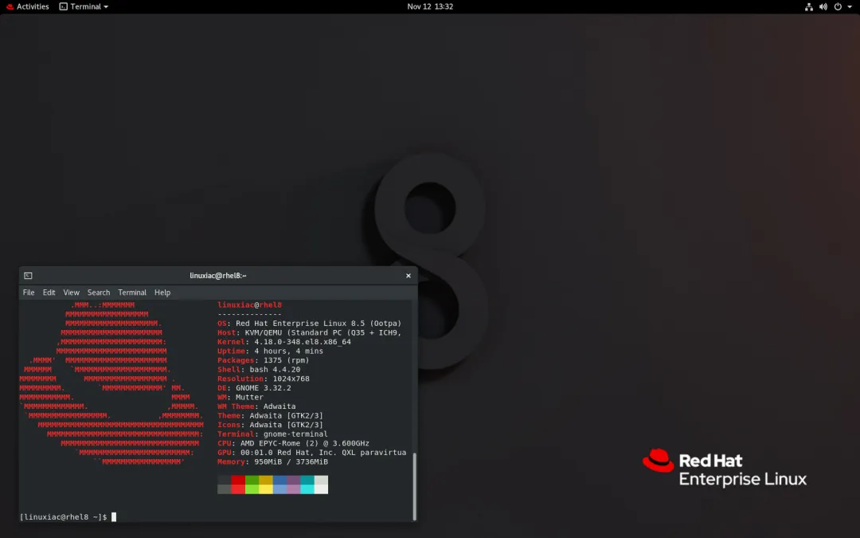
Task: Click the terminal icon in the top bar
Action: coord(64,6)
